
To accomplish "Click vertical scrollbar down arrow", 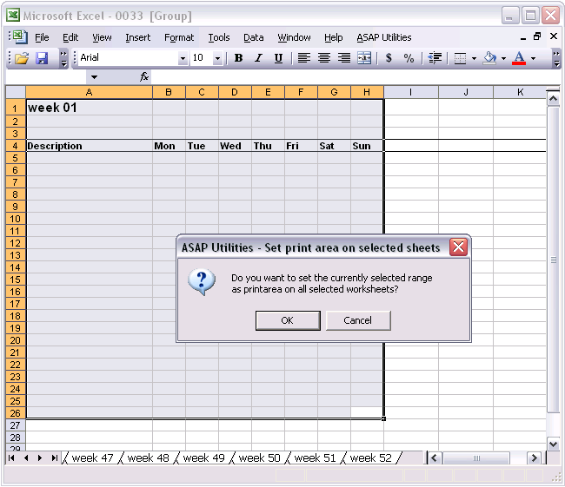I will click(554, 444).
